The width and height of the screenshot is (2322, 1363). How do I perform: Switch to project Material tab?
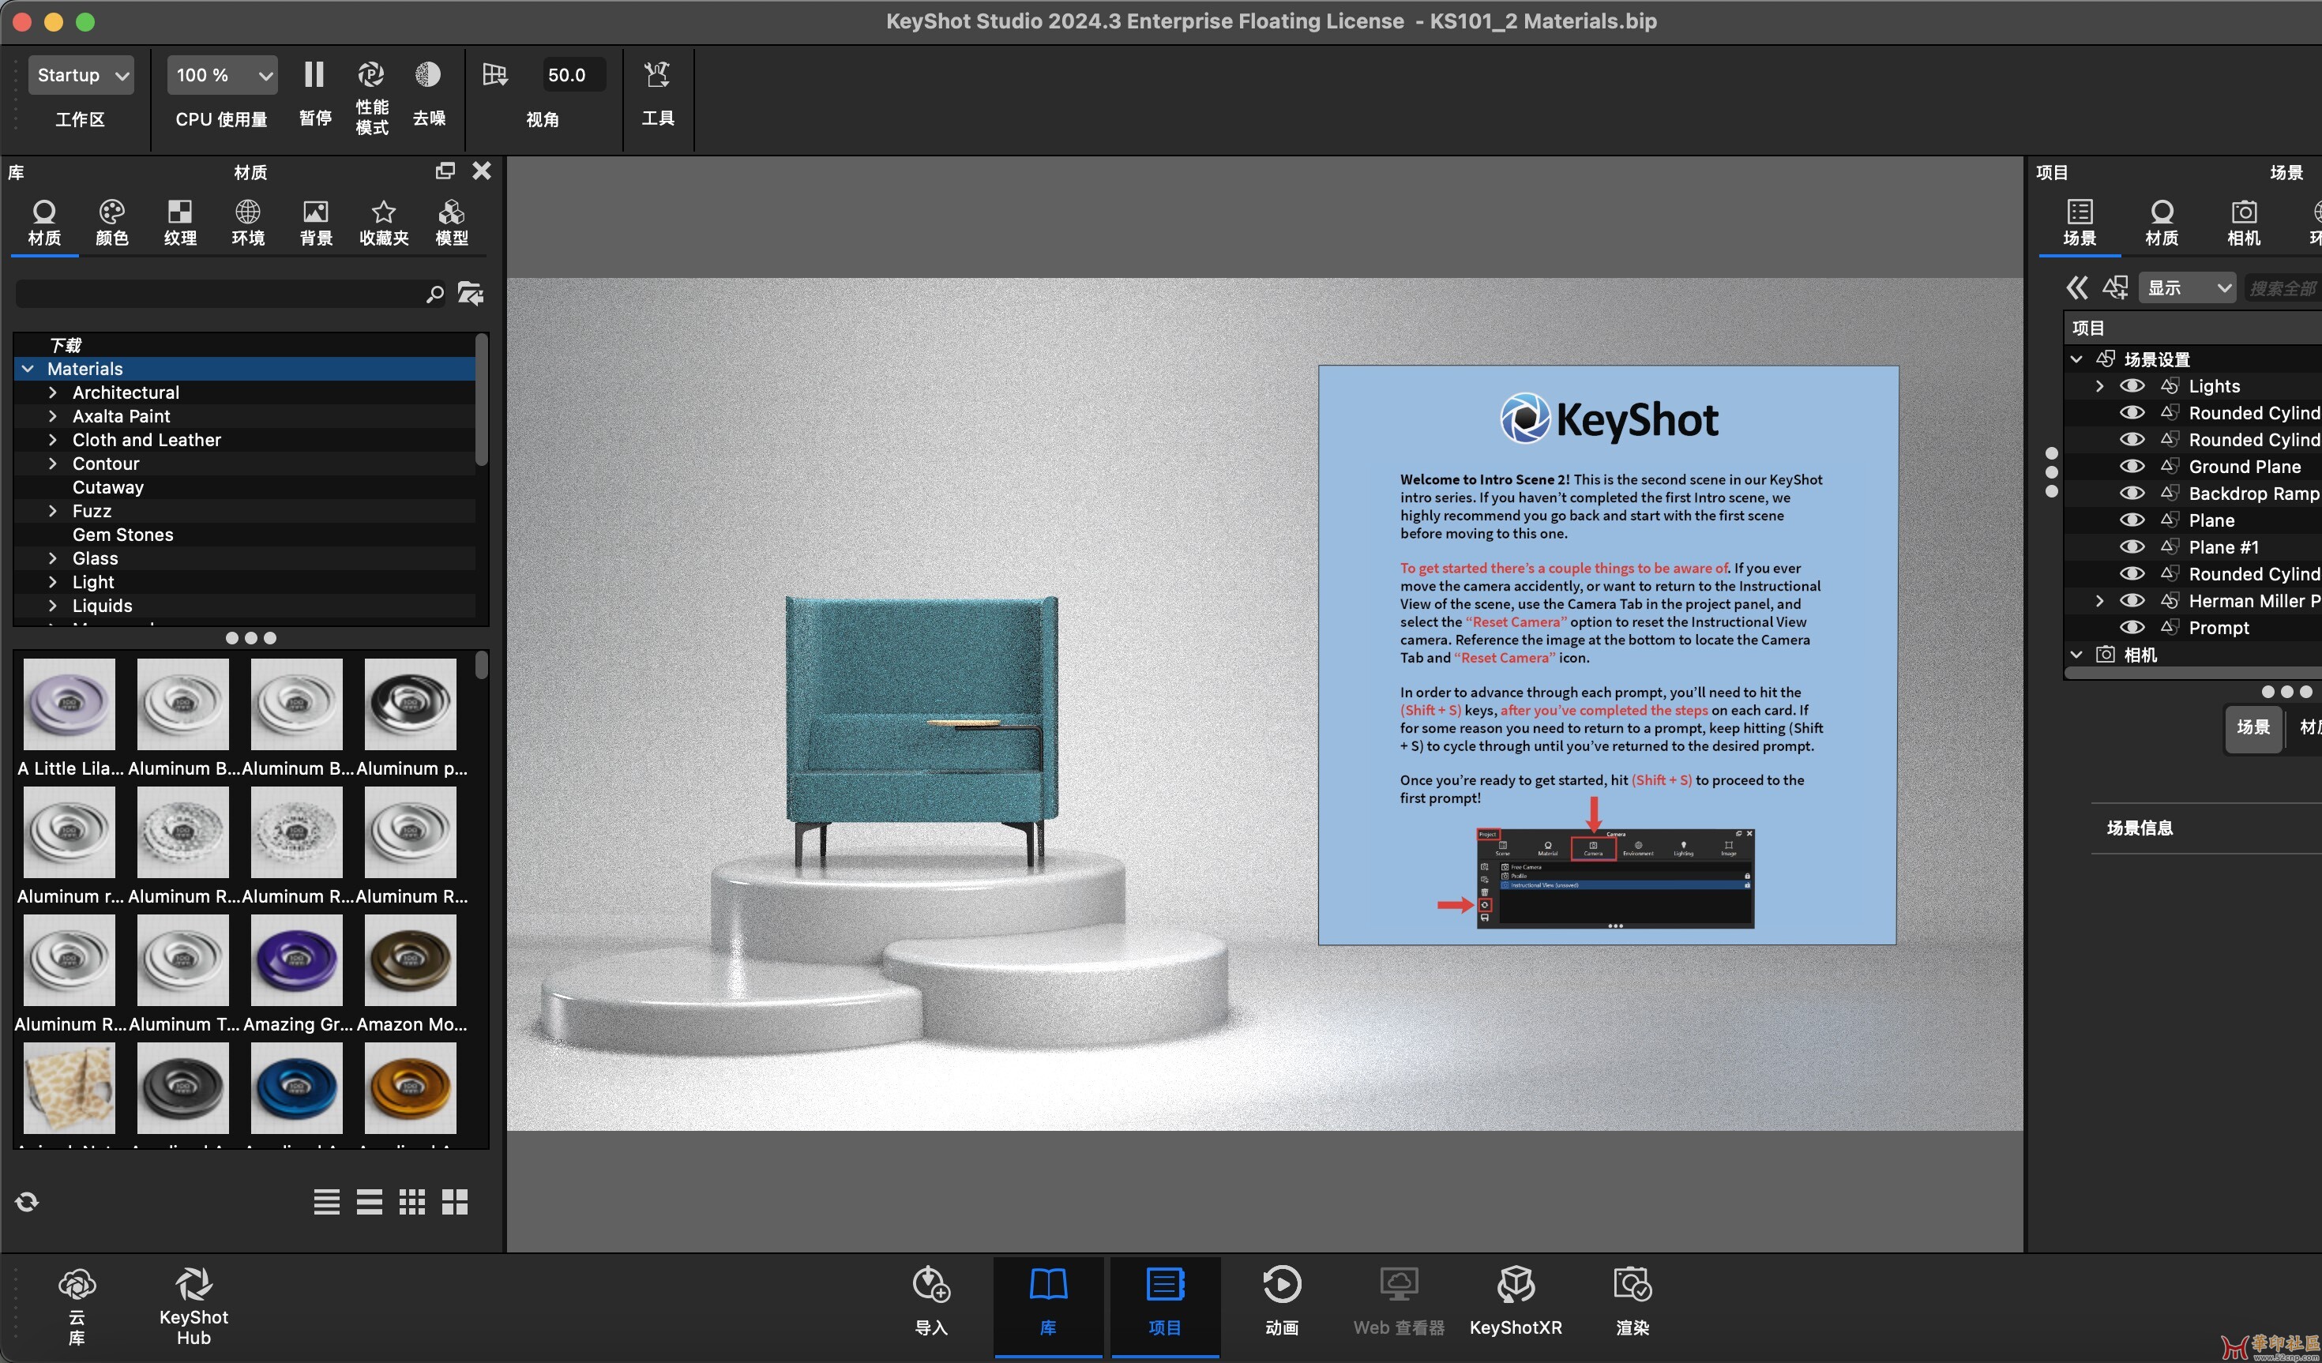(x=2162, y=224)
